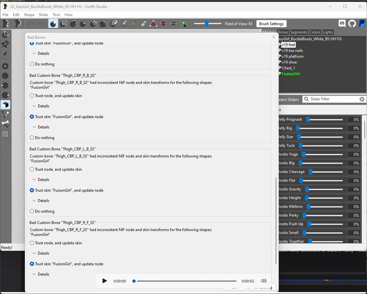Select the eraser brush tool
367x294 pixels.
pyautogui.click(x=114, y=24)
